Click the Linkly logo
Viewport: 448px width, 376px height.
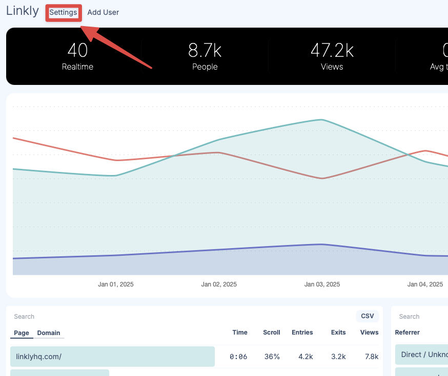click(x=22, y=10)
